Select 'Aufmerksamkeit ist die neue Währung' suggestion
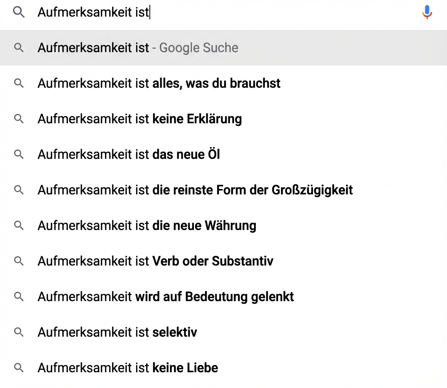The width and height of the screenshot is (447, 388). tap(147, 226)
